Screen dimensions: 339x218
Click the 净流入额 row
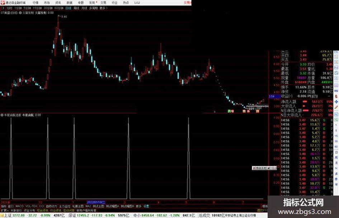tap(307, 101)
